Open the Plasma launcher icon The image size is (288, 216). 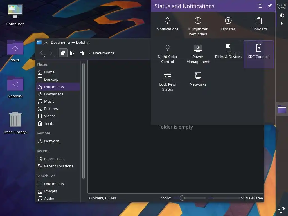point(282,209)
